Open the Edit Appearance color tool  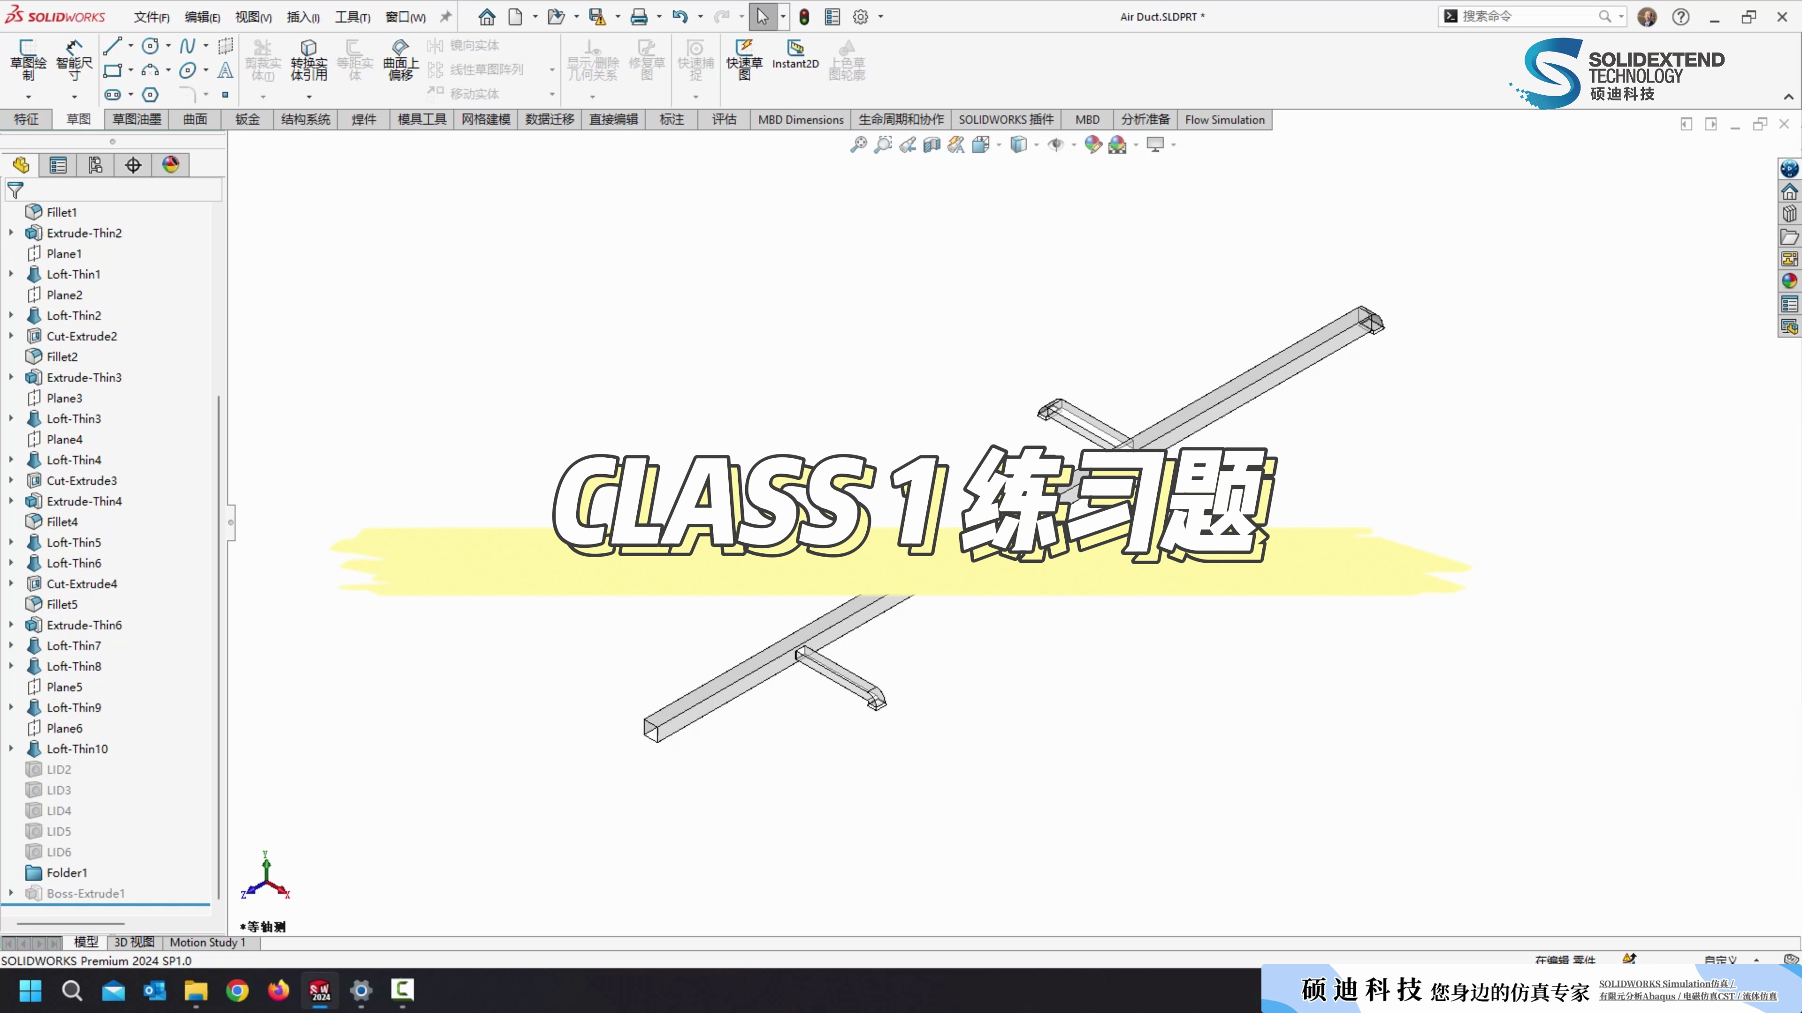(x=1093, y=145)
